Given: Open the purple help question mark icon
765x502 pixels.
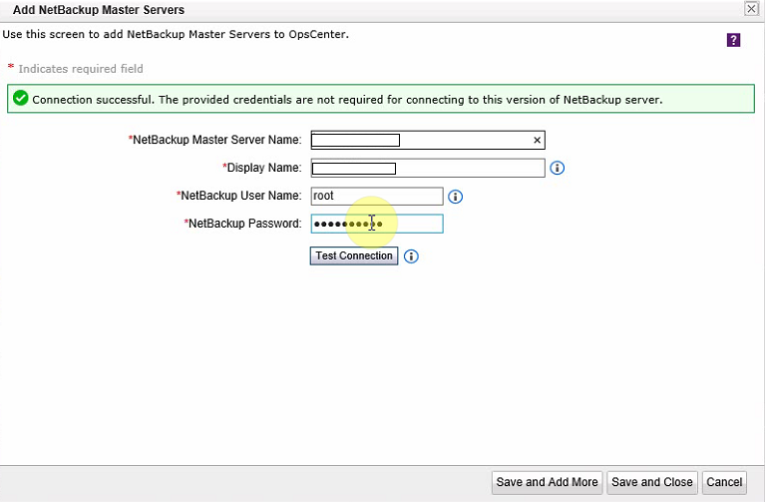Looking at the screenshot, I should point(733,40).
